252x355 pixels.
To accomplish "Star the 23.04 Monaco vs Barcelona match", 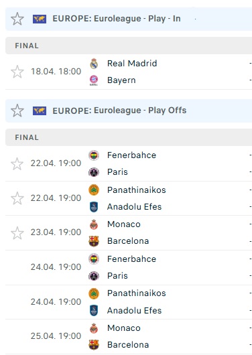I will coord(17,233).
